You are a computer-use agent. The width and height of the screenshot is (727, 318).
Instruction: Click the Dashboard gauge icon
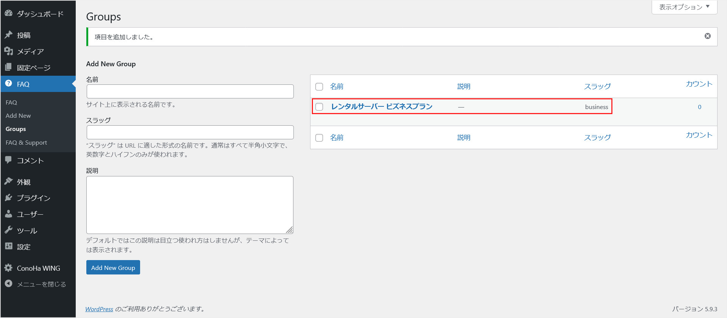click(8, 13)
